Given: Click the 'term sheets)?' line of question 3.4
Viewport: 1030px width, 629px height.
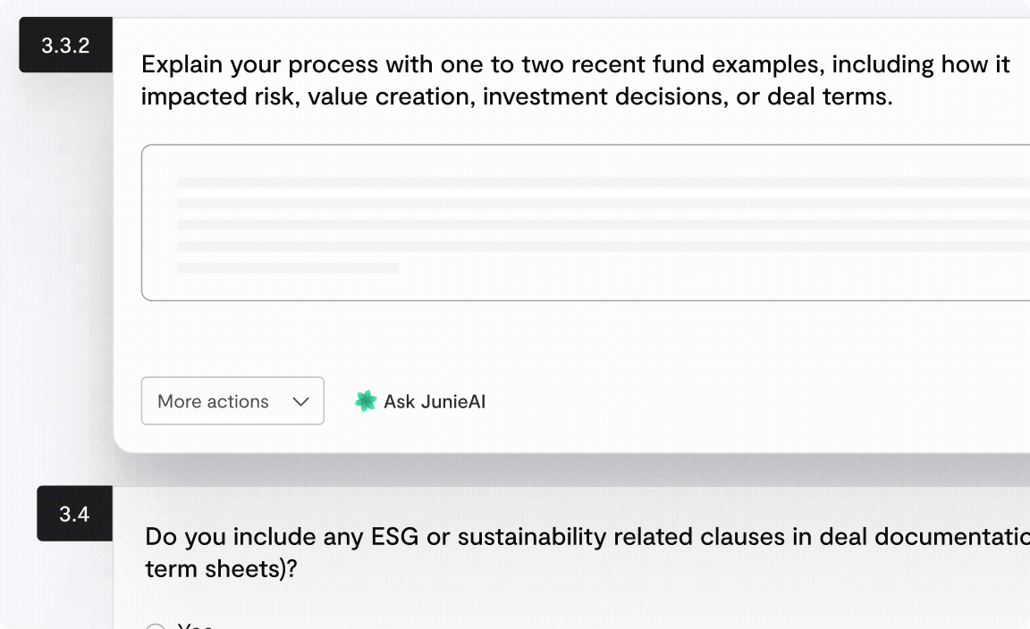Looking at the screenshot, I should tap(220, 568).
